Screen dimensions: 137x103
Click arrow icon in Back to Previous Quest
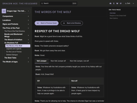38,23
